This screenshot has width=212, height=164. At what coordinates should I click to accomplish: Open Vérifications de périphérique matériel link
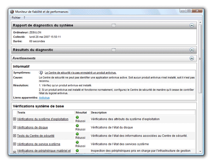pyautogui.click(x=44, y=151)
